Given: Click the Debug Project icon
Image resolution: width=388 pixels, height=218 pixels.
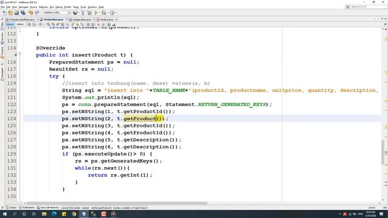Looking at the screenshot, I should (x=104, y=13).
